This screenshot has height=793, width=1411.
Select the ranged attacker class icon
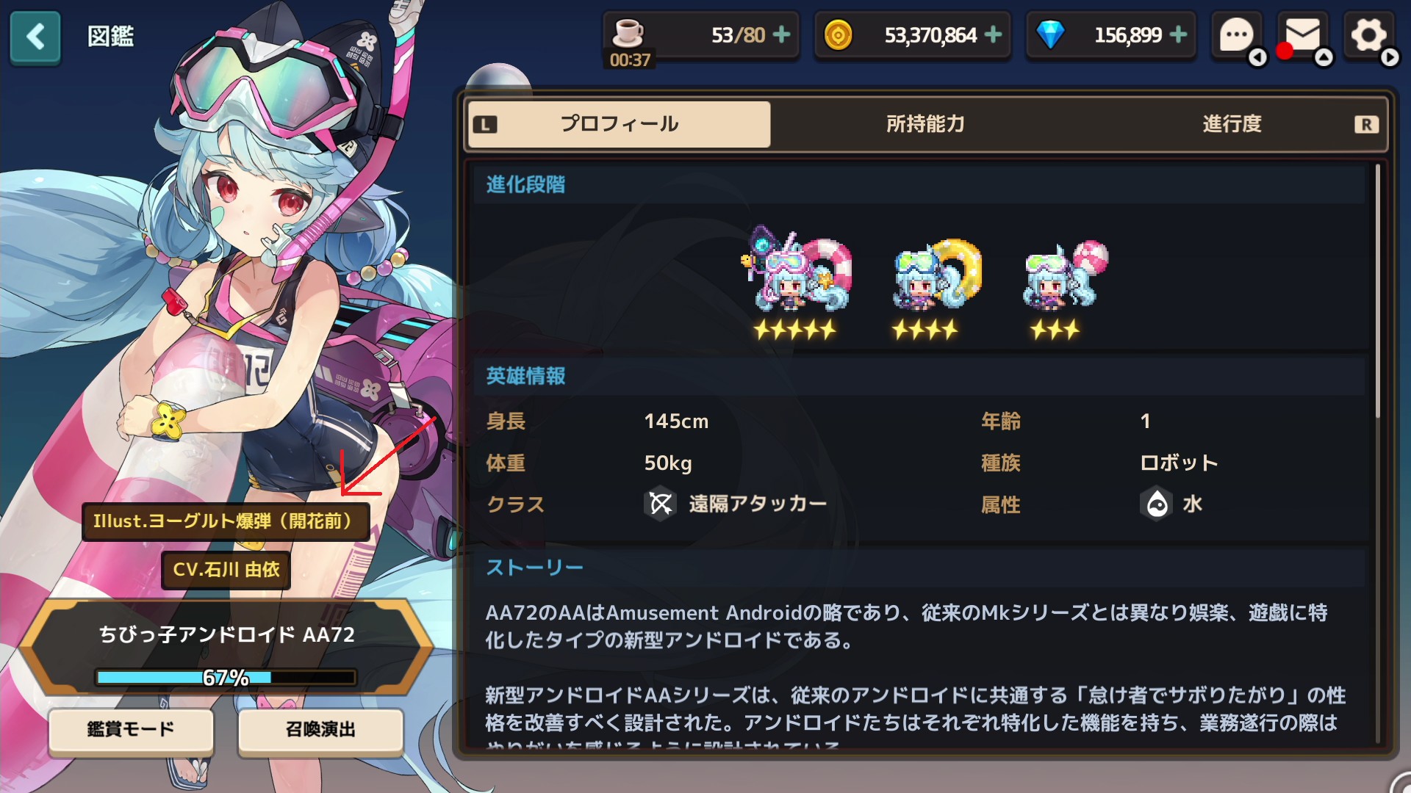(x=661, y=504)
